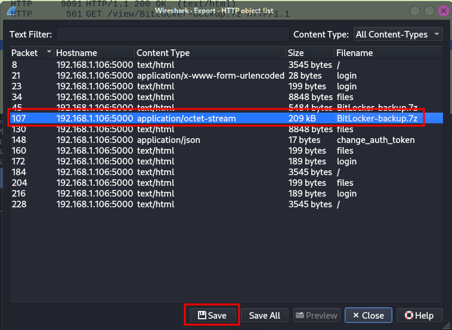
Task: Select packet 228 row
Action: point(226,204)
